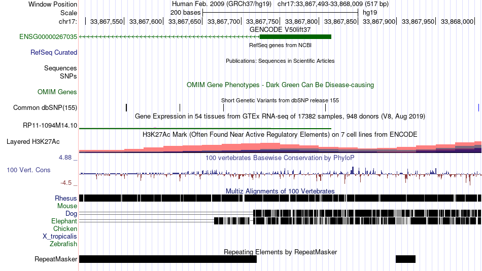482x271 pixels.
Task: Click the Window Position label
Action: point(53,5)
